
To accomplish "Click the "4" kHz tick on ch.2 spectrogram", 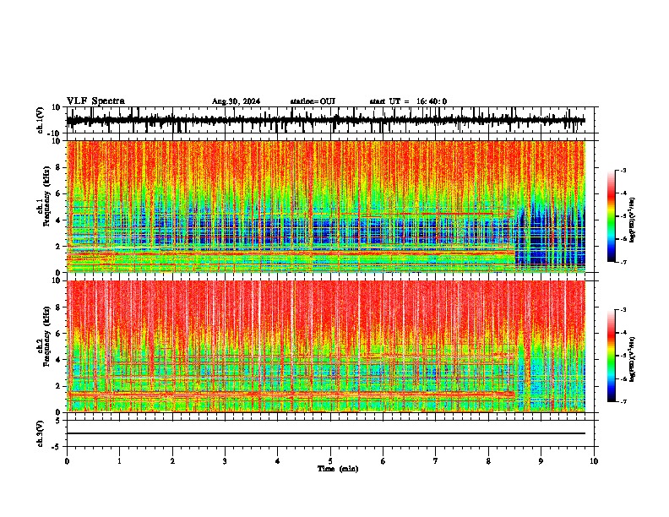I will click(58, 360).
